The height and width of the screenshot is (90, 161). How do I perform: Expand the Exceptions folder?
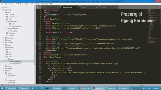coord(5,17)
